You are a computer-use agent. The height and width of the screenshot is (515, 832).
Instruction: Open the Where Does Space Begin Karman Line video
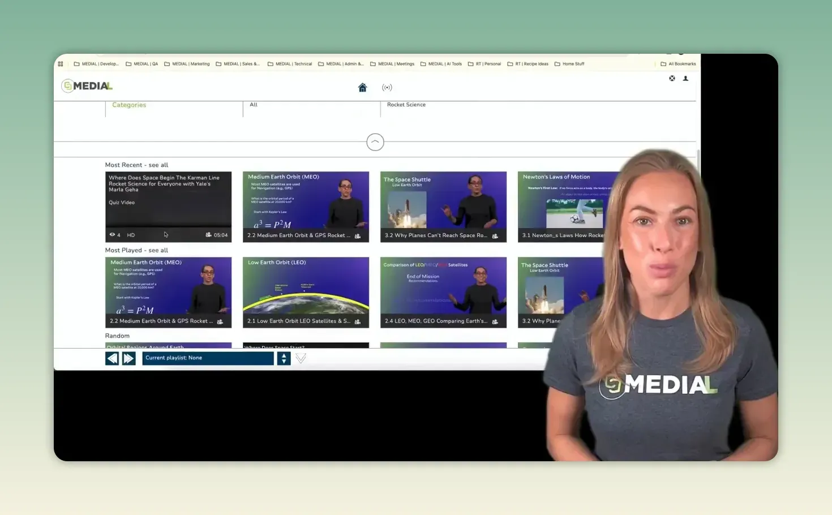[x=168, y=207]
